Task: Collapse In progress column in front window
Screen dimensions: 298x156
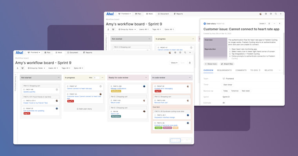Action: [x=102, y=78]
